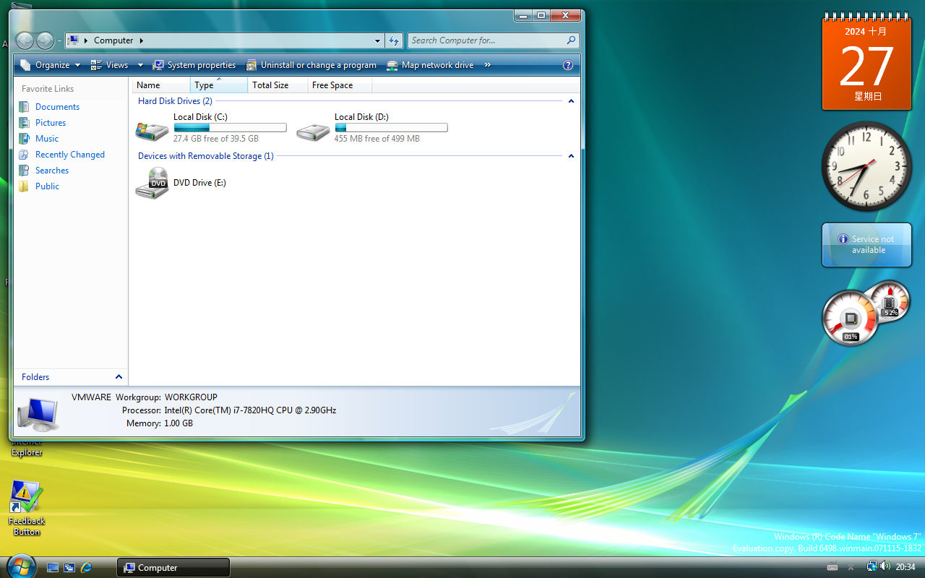Click Show Desktop in Quick Launch
925x578 pixels.
click(53, 568)
